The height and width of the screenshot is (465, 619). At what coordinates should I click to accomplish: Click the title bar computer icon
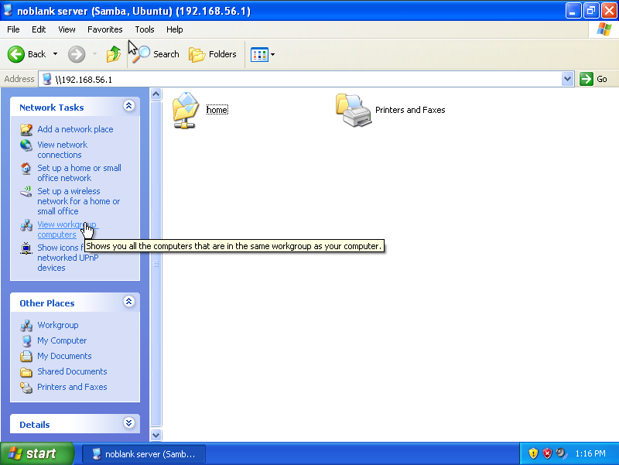8,10
